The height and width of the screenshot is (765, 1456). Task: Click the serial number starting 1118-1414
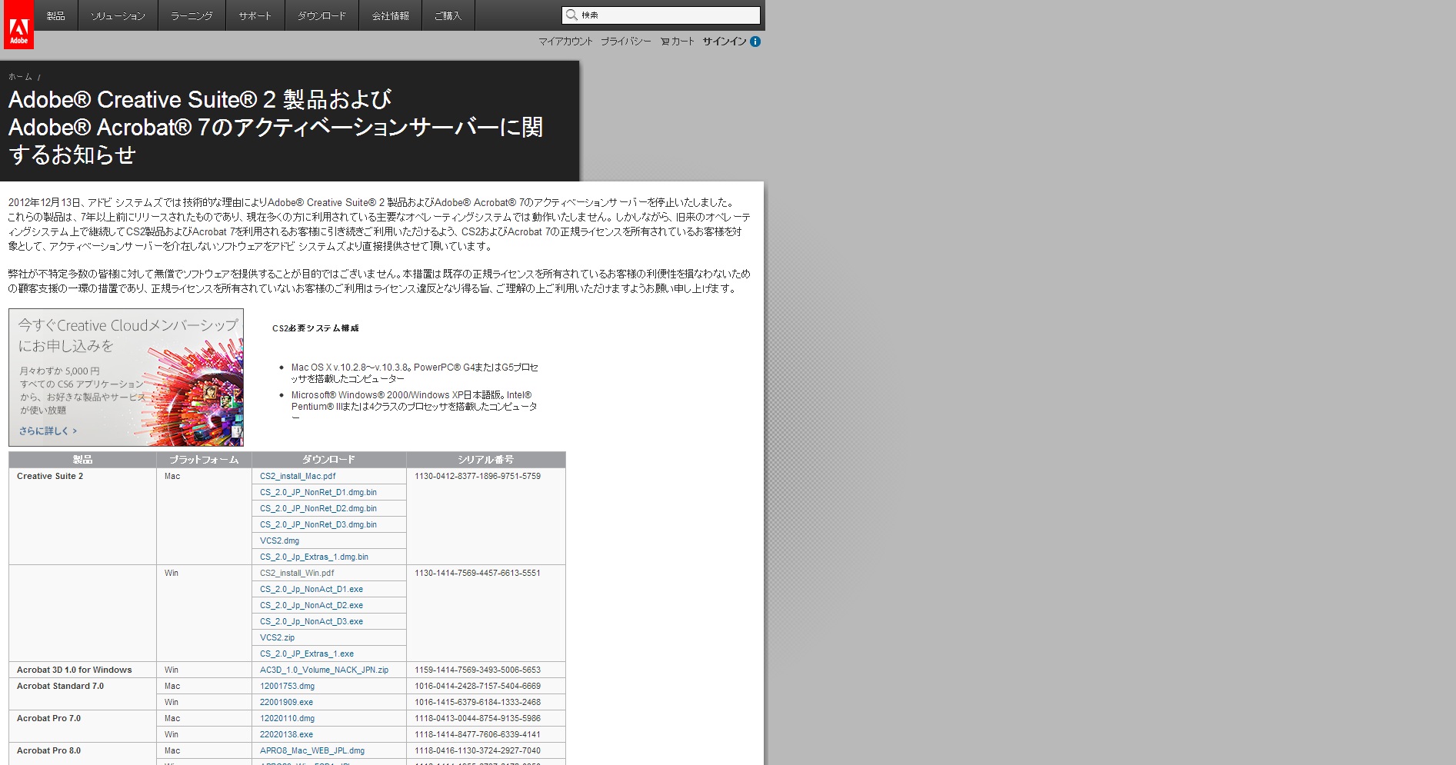click(x=478, y=735)
